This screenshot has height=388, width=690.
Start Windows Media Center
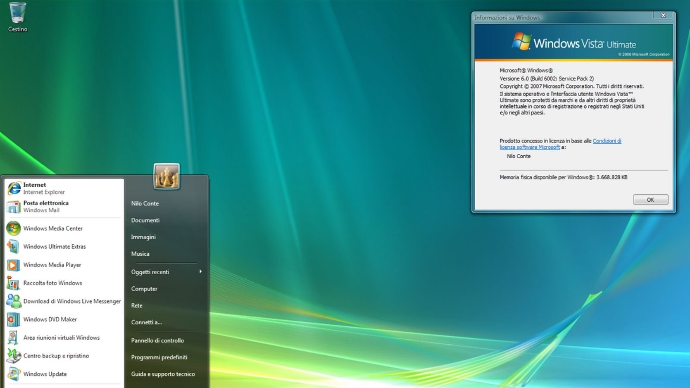(64, 228)
